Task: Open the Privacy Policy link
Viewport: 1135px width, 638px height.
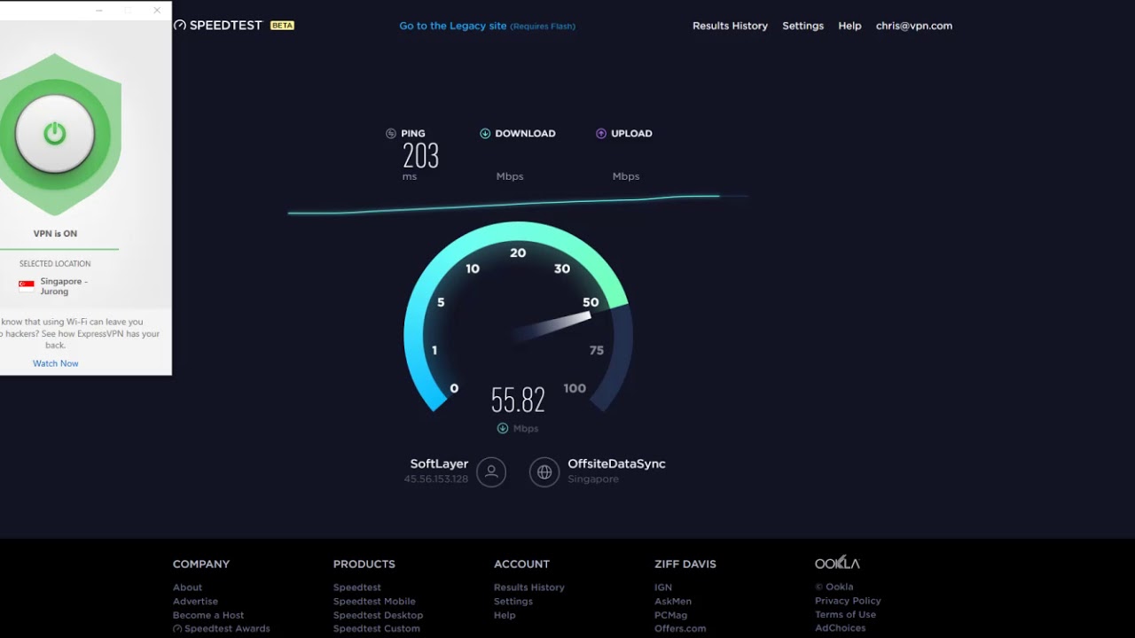Action: (x=848, y=601)
